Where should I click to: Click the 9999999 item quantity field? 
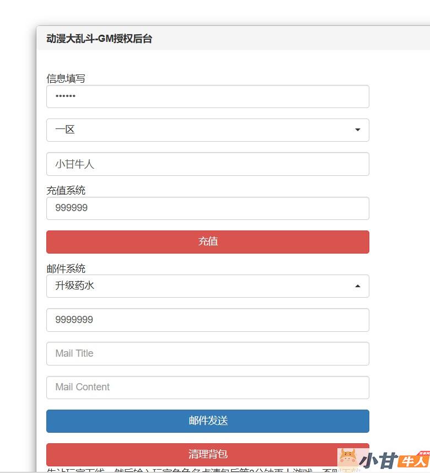click(208, 320)
